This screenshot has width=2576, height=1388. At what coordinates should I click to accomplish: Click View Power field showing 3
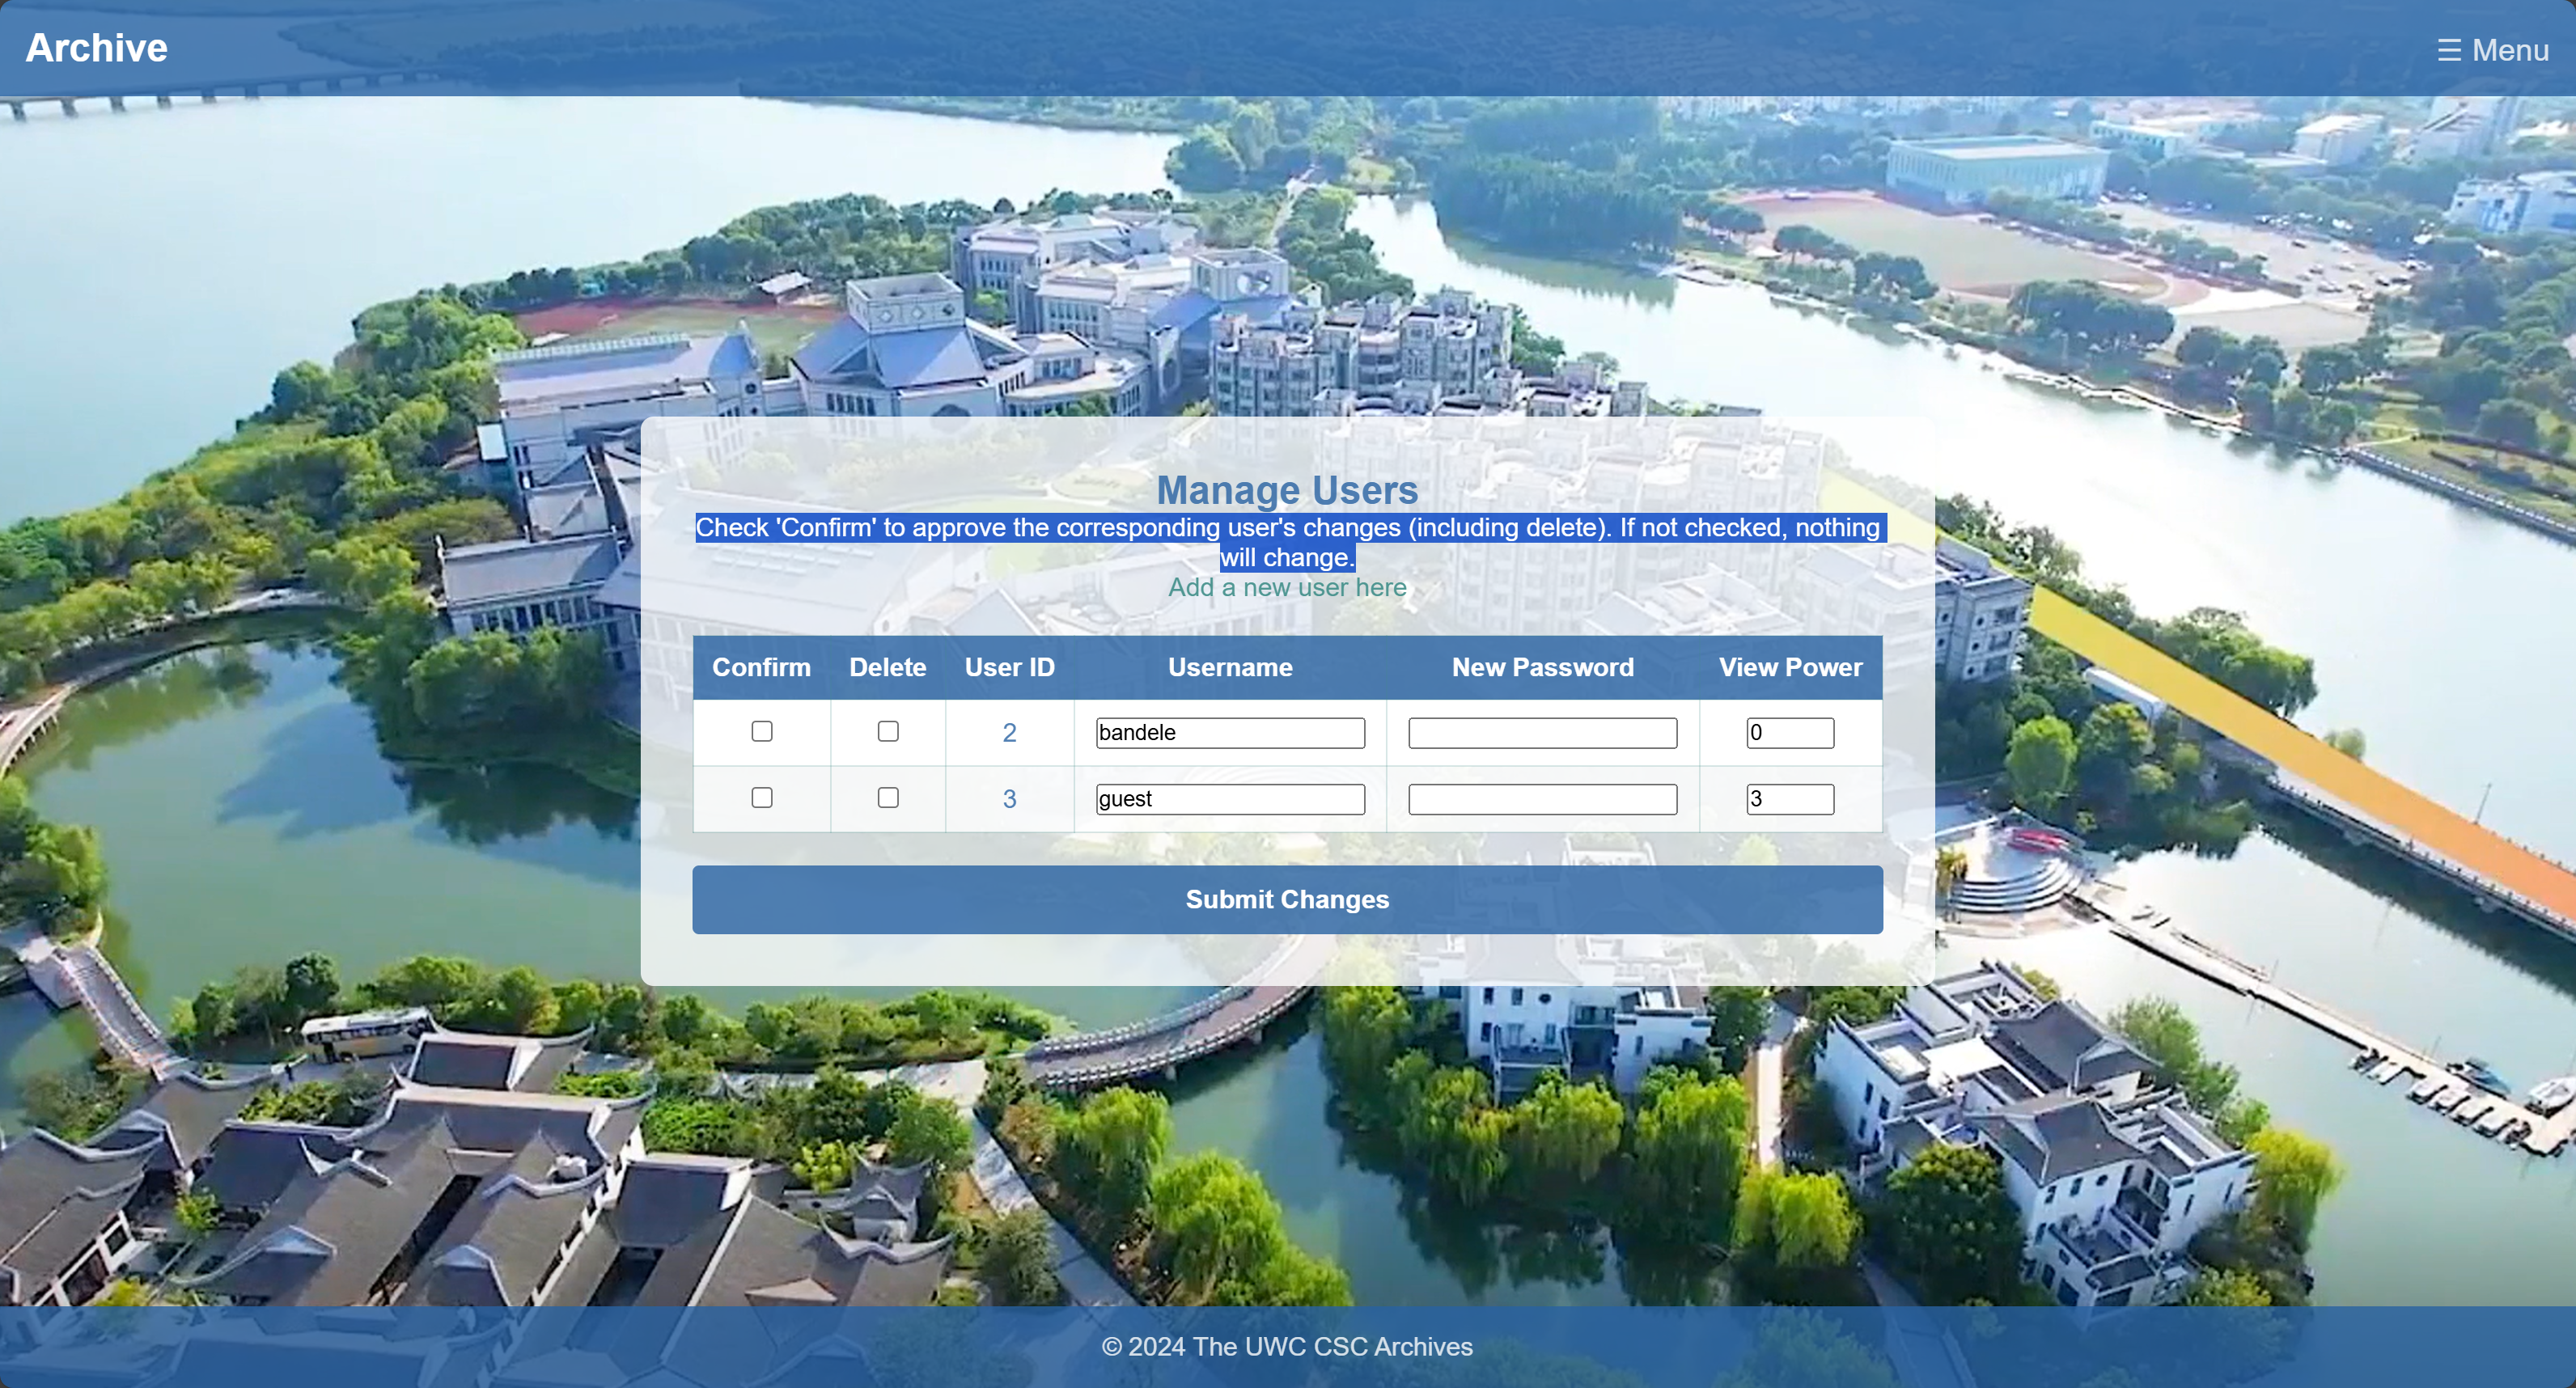(1790, 799)
